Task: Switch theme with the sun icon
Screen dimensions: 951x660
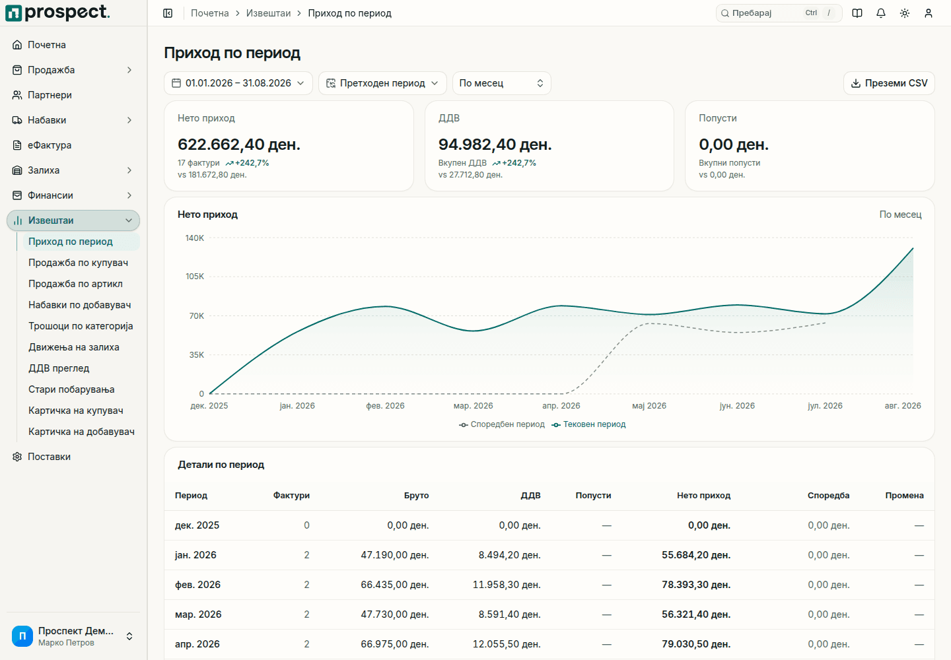Action: click(x=905, y=13)
